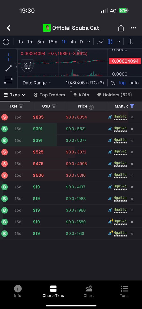Filter by TXN type funnel icon
The width and height of the screenshot is (142, 309).
pyautogui.click(x=21, y=106)
